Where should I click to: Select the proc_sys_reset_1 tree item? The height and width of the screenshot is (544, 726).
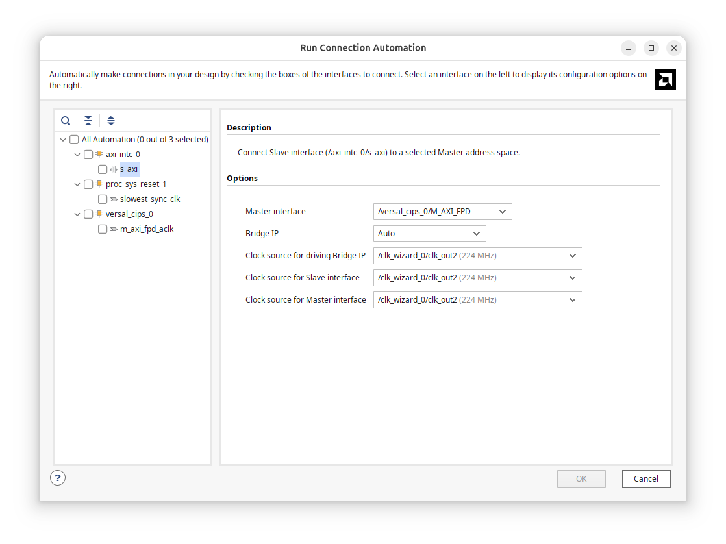136,184
